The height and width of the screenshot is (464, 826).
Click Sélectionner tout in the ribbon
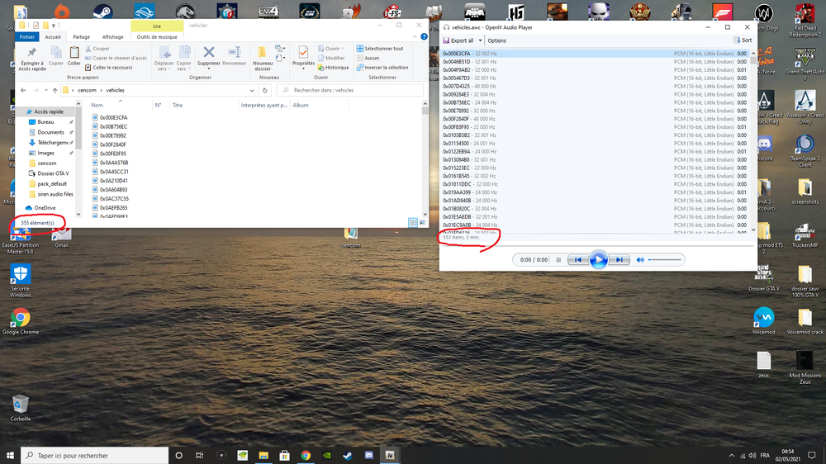click(x=384, y=49)
